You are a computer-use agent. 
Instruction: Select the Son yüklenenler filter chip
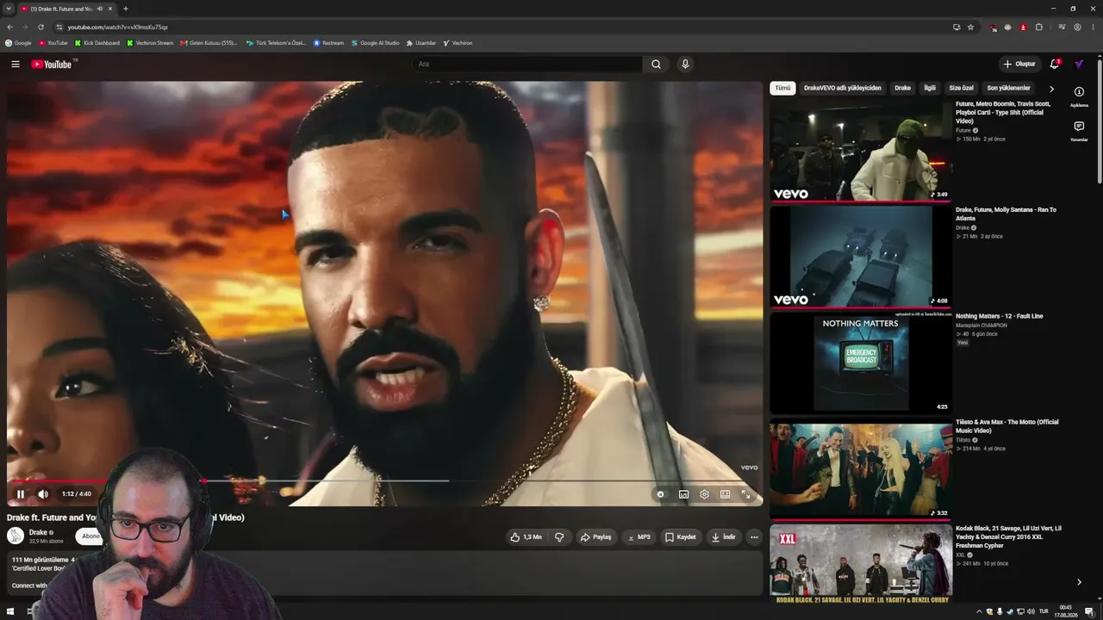pyautogui.click(x=1008, y=88)
